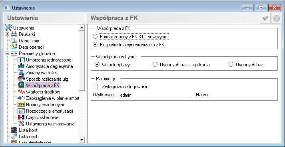
Task: Expand the Drukarki tree node
Action: click(x=7, y=34)
